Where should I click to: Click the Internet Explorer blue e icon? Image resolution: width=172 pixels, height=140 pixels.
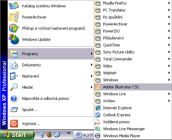pyautogui.click(x=98, y=108)
